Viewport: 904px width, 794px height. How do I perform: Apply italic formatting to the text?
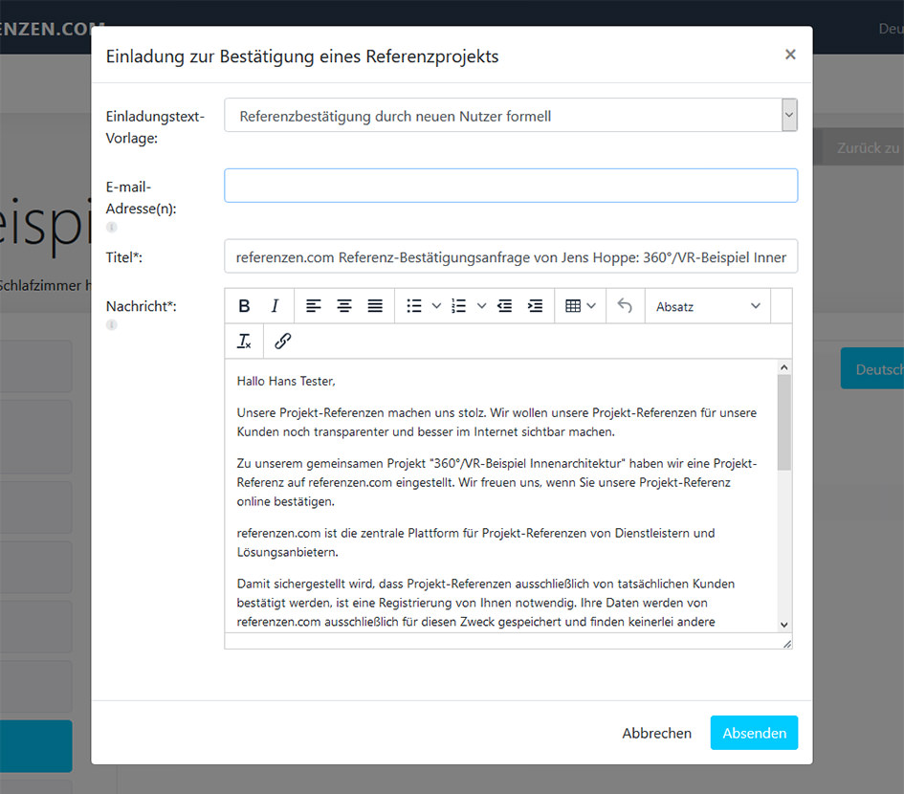(275, 305)
